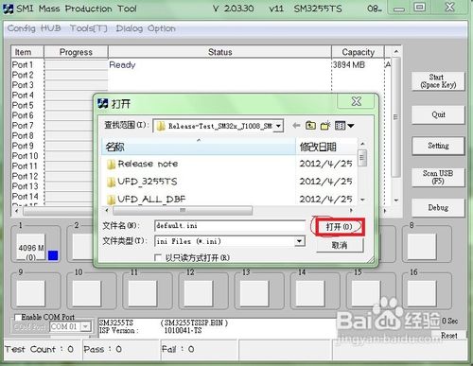Screen dimensions: 473x366
Task: Check the read-only open checkbox
Action: (x=158, y=258)
